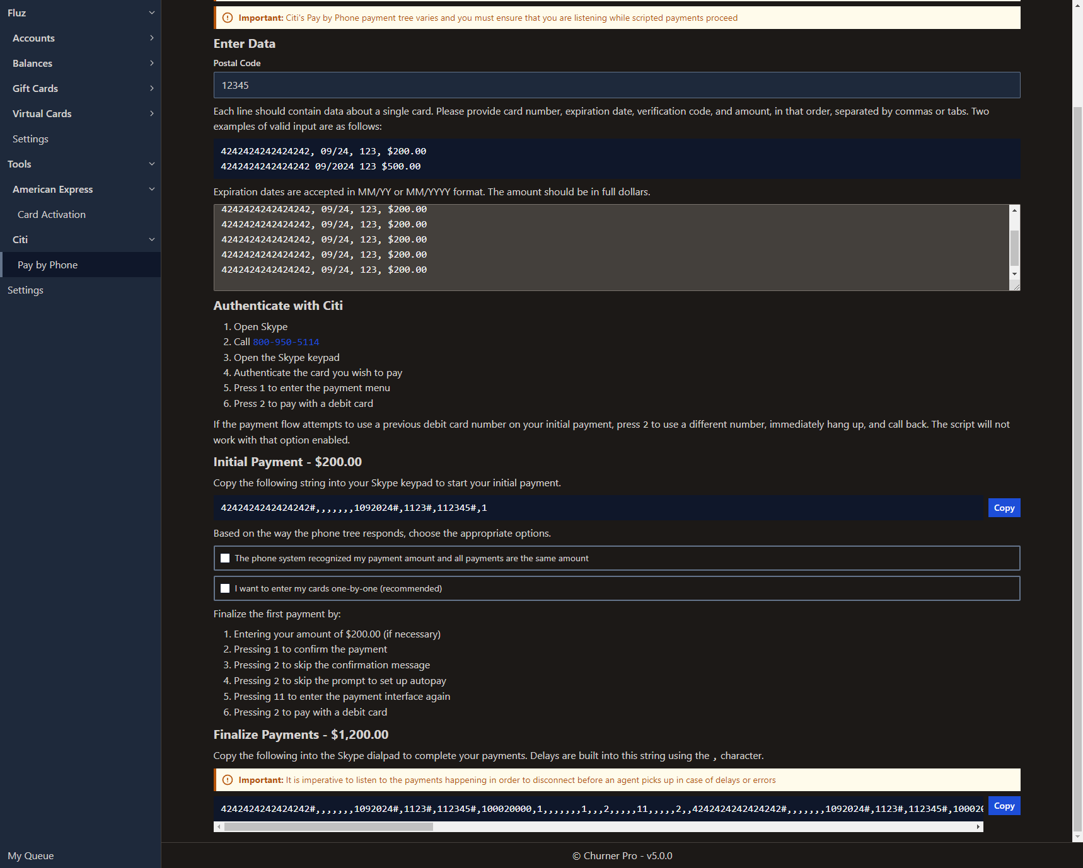Click the Citi phone number 800-950-5114 link
The image size is (1083, 868).
(x=286, y=342)
